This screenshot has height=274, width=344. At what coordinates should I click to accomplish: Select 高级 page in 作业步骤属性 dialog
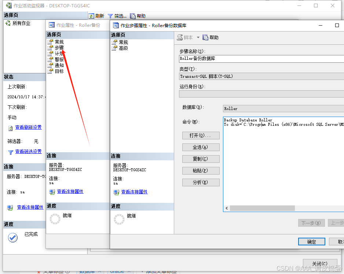(123, 48)
